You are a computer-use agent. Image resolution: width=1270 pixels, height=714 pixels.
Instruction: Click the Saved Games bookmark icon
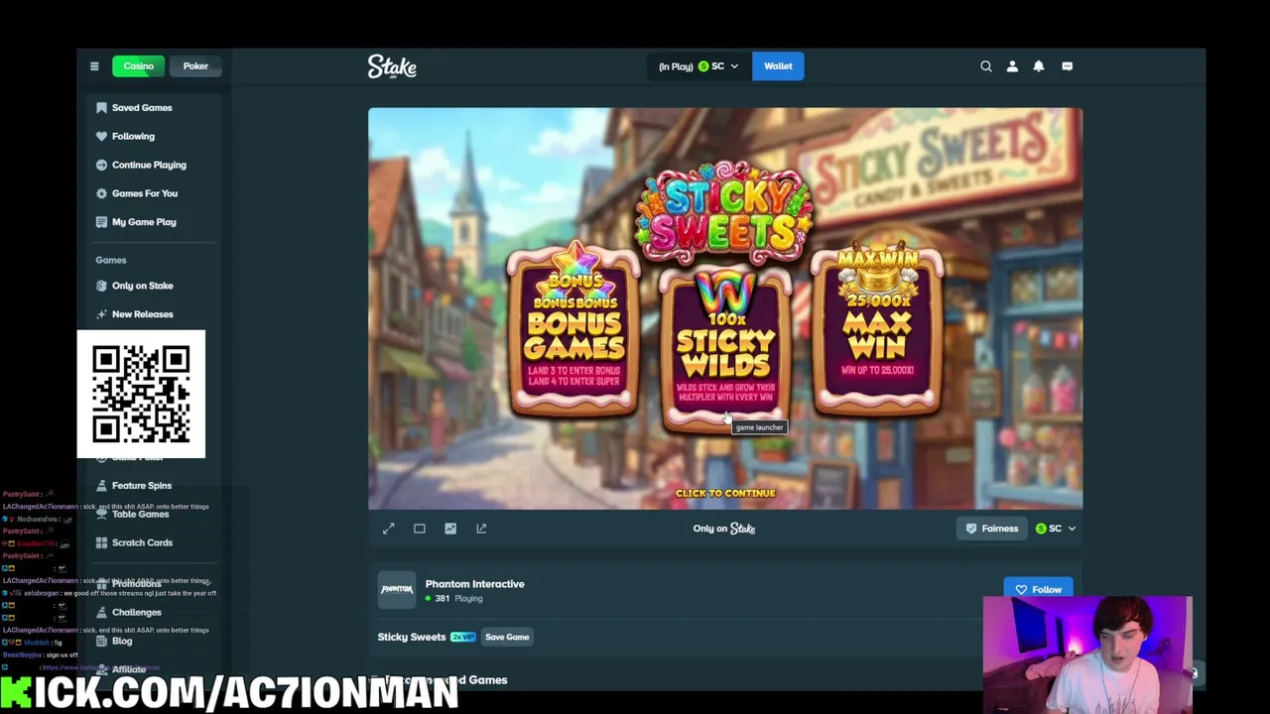101,107
